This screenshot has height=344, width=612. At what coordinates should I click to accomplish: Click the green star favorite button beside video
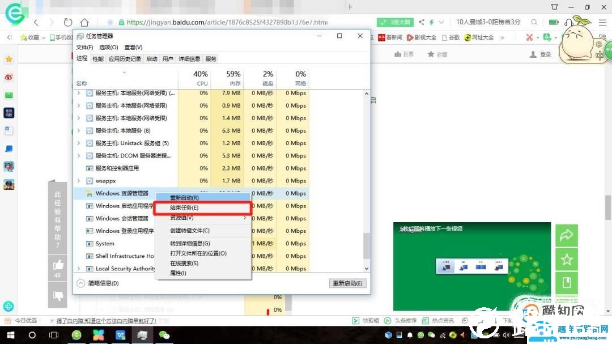pos(567,259)
